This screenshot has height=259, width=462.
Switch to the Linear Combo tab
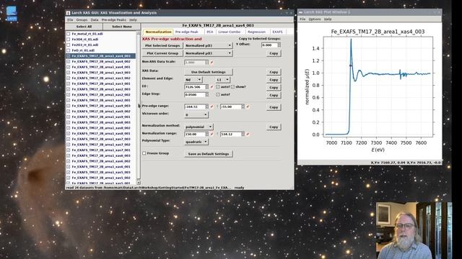click(x=230, y=32)
